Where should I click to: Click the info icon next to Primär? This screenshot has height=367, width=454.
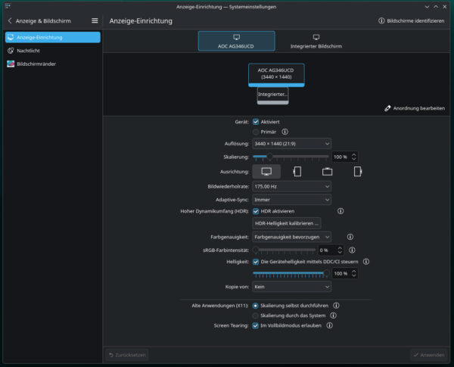point(285,132)
